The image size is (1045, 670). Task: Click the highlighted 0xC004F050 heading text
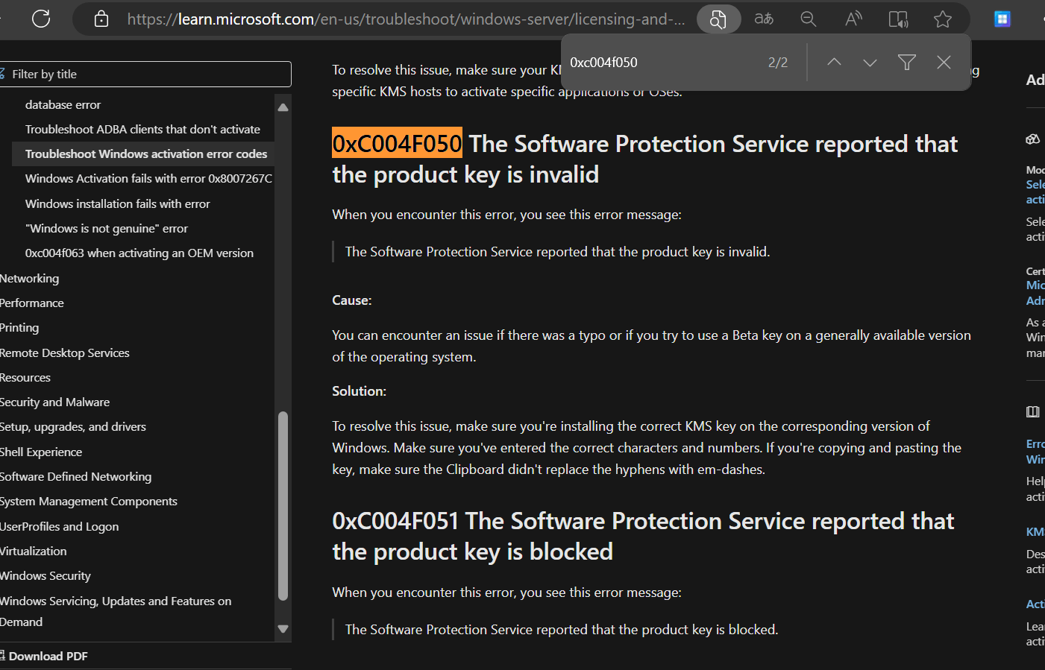click(x=397, y=143)
